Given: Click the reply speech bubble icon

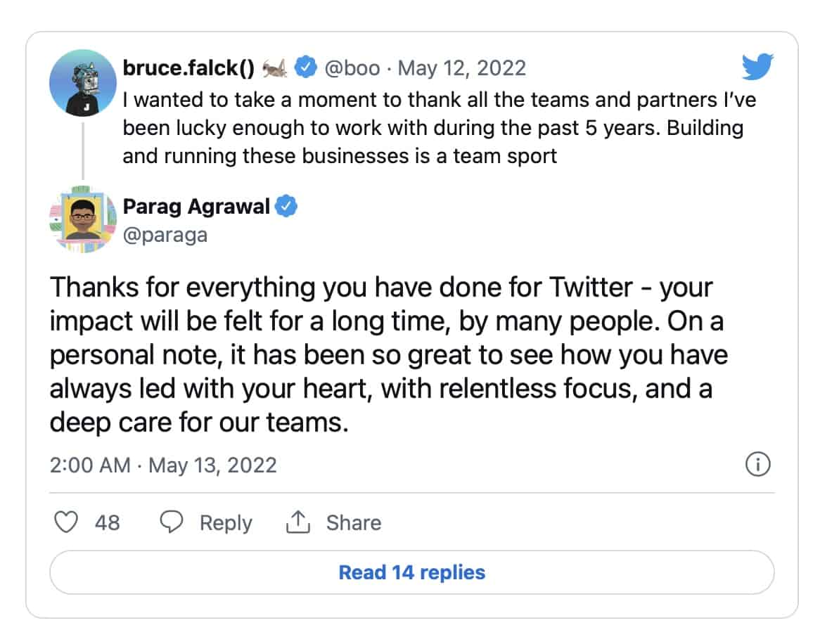Looking at the screenshot, I should click(x=172, y=522).
